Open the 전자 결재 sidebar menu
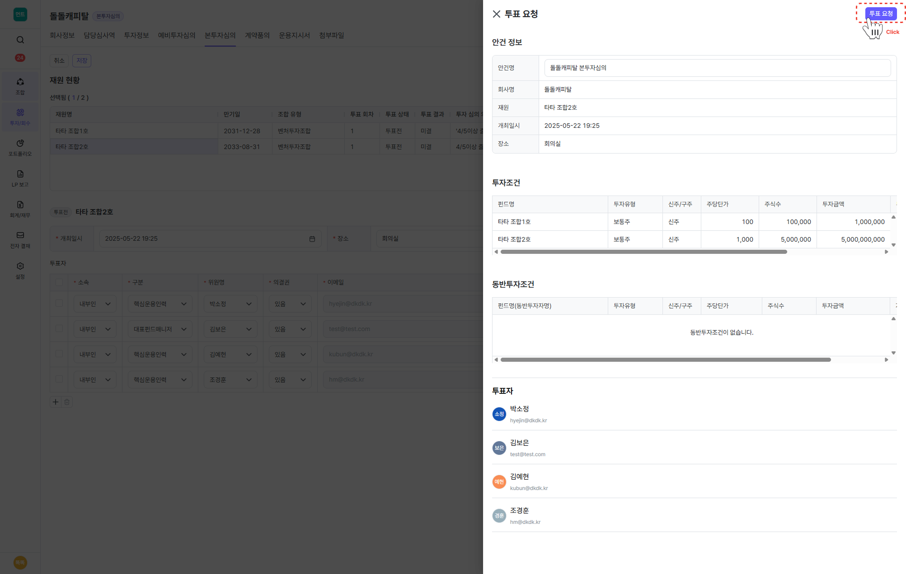This screenshot has height=574, width=906. [20, 240]
